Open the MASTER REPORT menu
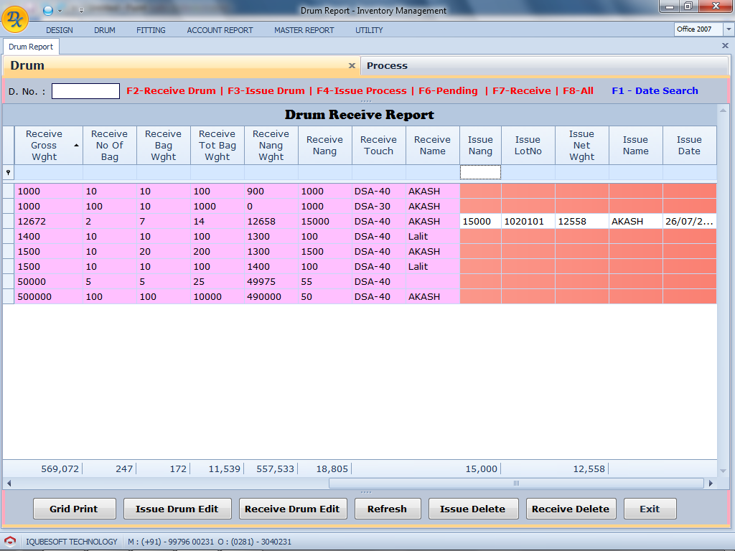 (304, 30)
